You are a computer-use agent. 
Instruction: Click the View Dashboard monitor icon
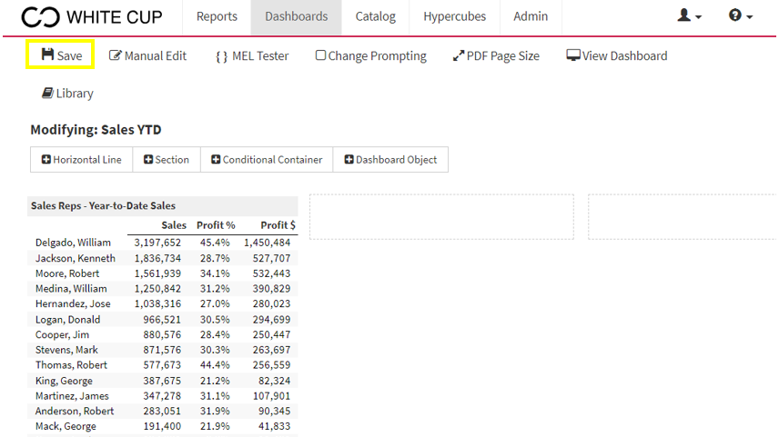click(572, 55)
